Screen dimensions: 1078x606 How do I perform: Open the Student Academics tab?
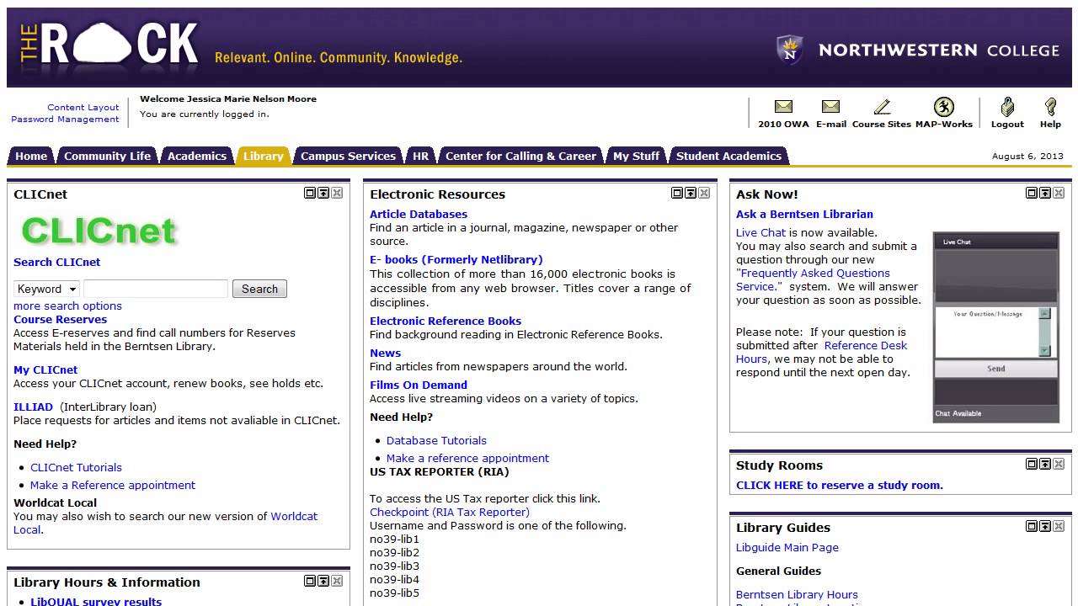coord(728,156)
